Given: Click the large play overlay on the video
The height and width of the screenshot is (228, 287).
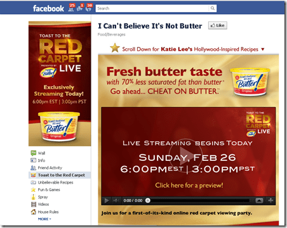Looking at the screenshot, I should click(x=185, y=155).
